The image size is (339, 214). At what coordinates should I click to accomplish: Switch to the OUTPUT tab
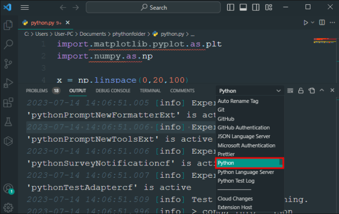point(78,91)
